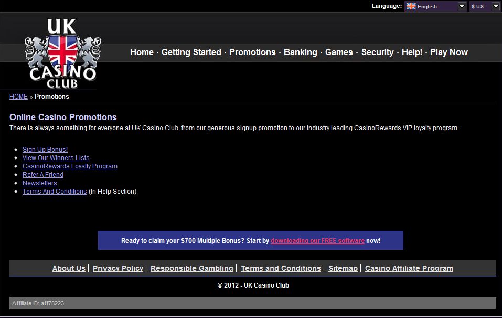Open the Refer A Friend link
This screenshot has width=502, height=318.
[x=43, y=175]
